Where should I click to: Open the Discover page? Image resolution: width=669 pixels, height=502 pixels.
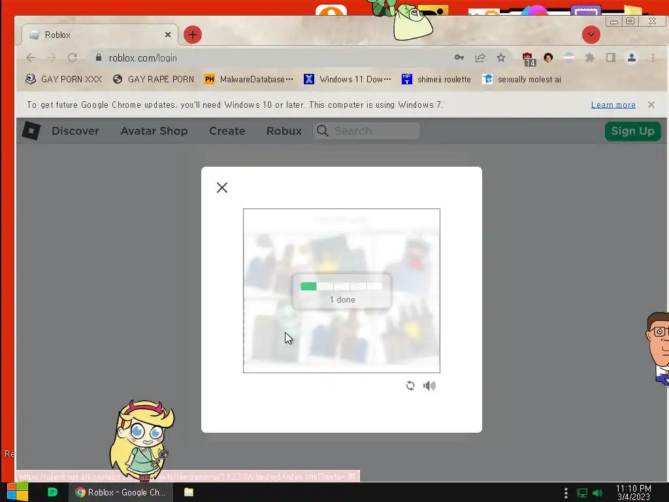click(x=76, y=131)
